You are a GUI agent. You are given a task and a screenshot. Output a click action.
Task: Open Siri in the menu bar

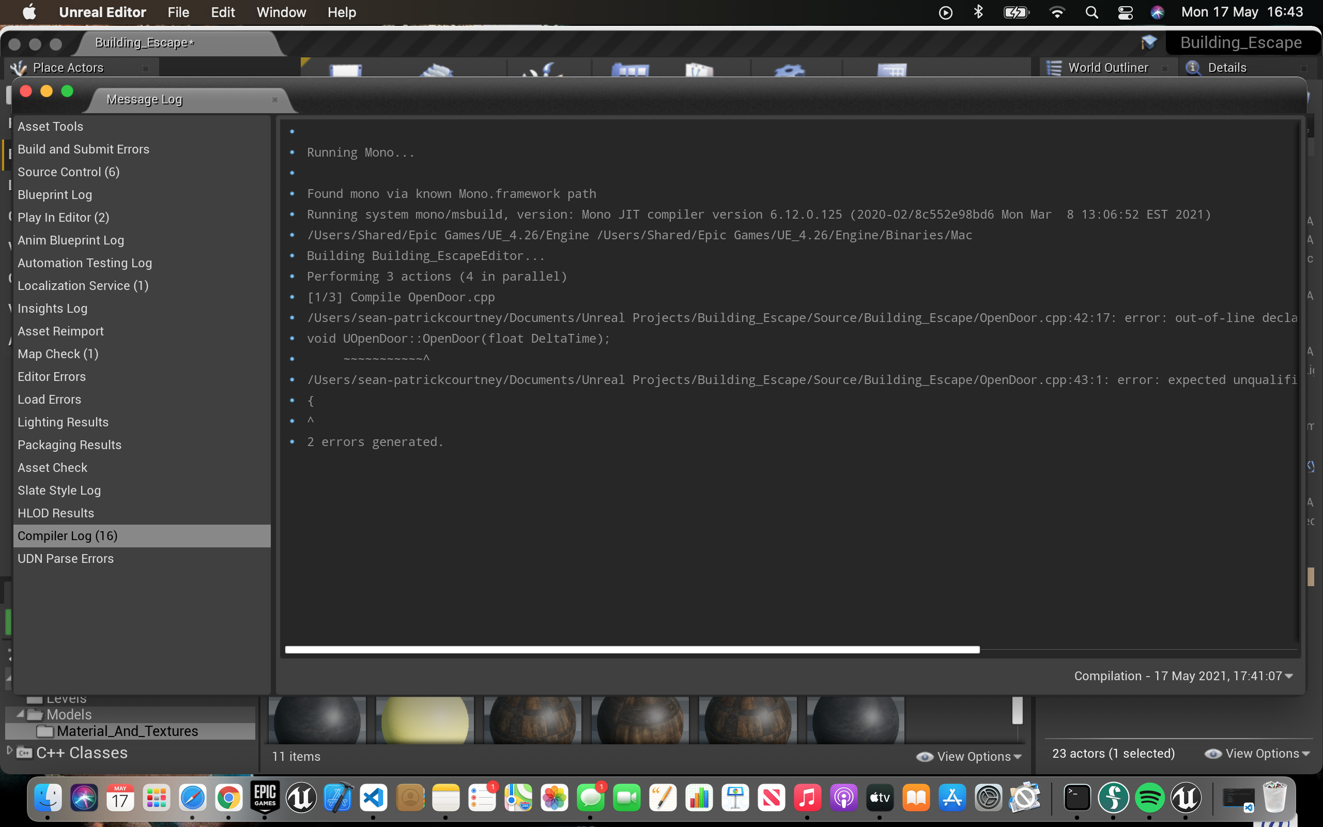coord(1157,12)
